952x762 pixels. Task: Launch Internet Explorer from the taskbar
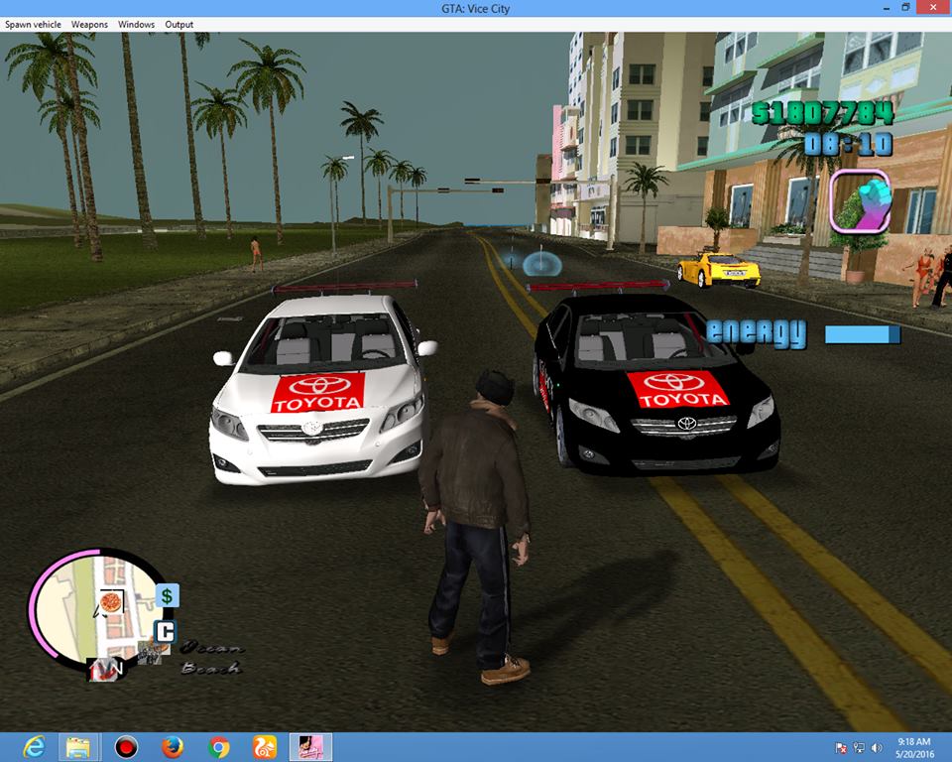pos(38,746)
